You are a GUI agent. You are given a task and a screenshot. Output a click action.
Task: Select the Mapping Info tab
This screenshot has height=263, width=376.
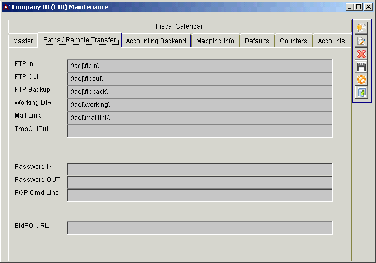215,41
